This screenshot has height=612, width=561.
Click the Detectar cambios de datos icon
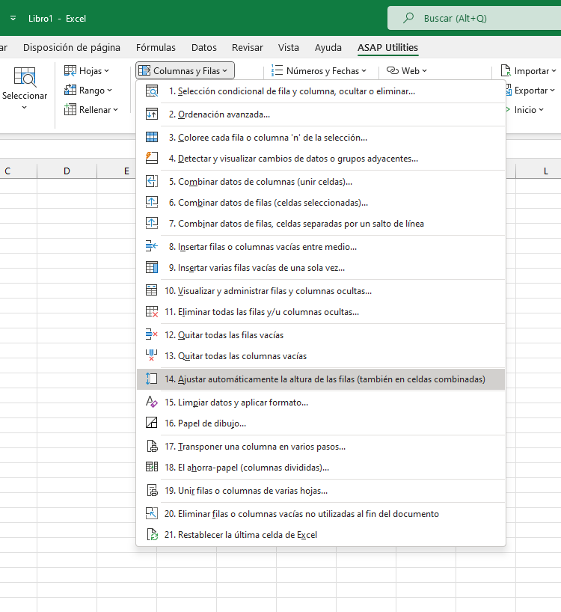coord(151,158)
